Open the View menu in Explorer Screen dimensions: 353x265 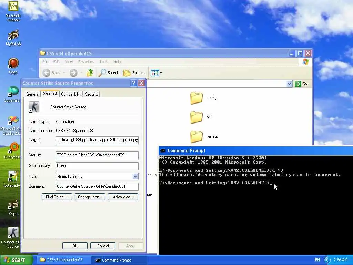(69, 62)
